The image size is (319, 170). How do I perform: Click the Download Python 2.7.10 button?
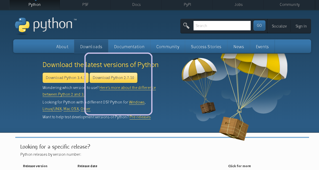tap(113, 78)
